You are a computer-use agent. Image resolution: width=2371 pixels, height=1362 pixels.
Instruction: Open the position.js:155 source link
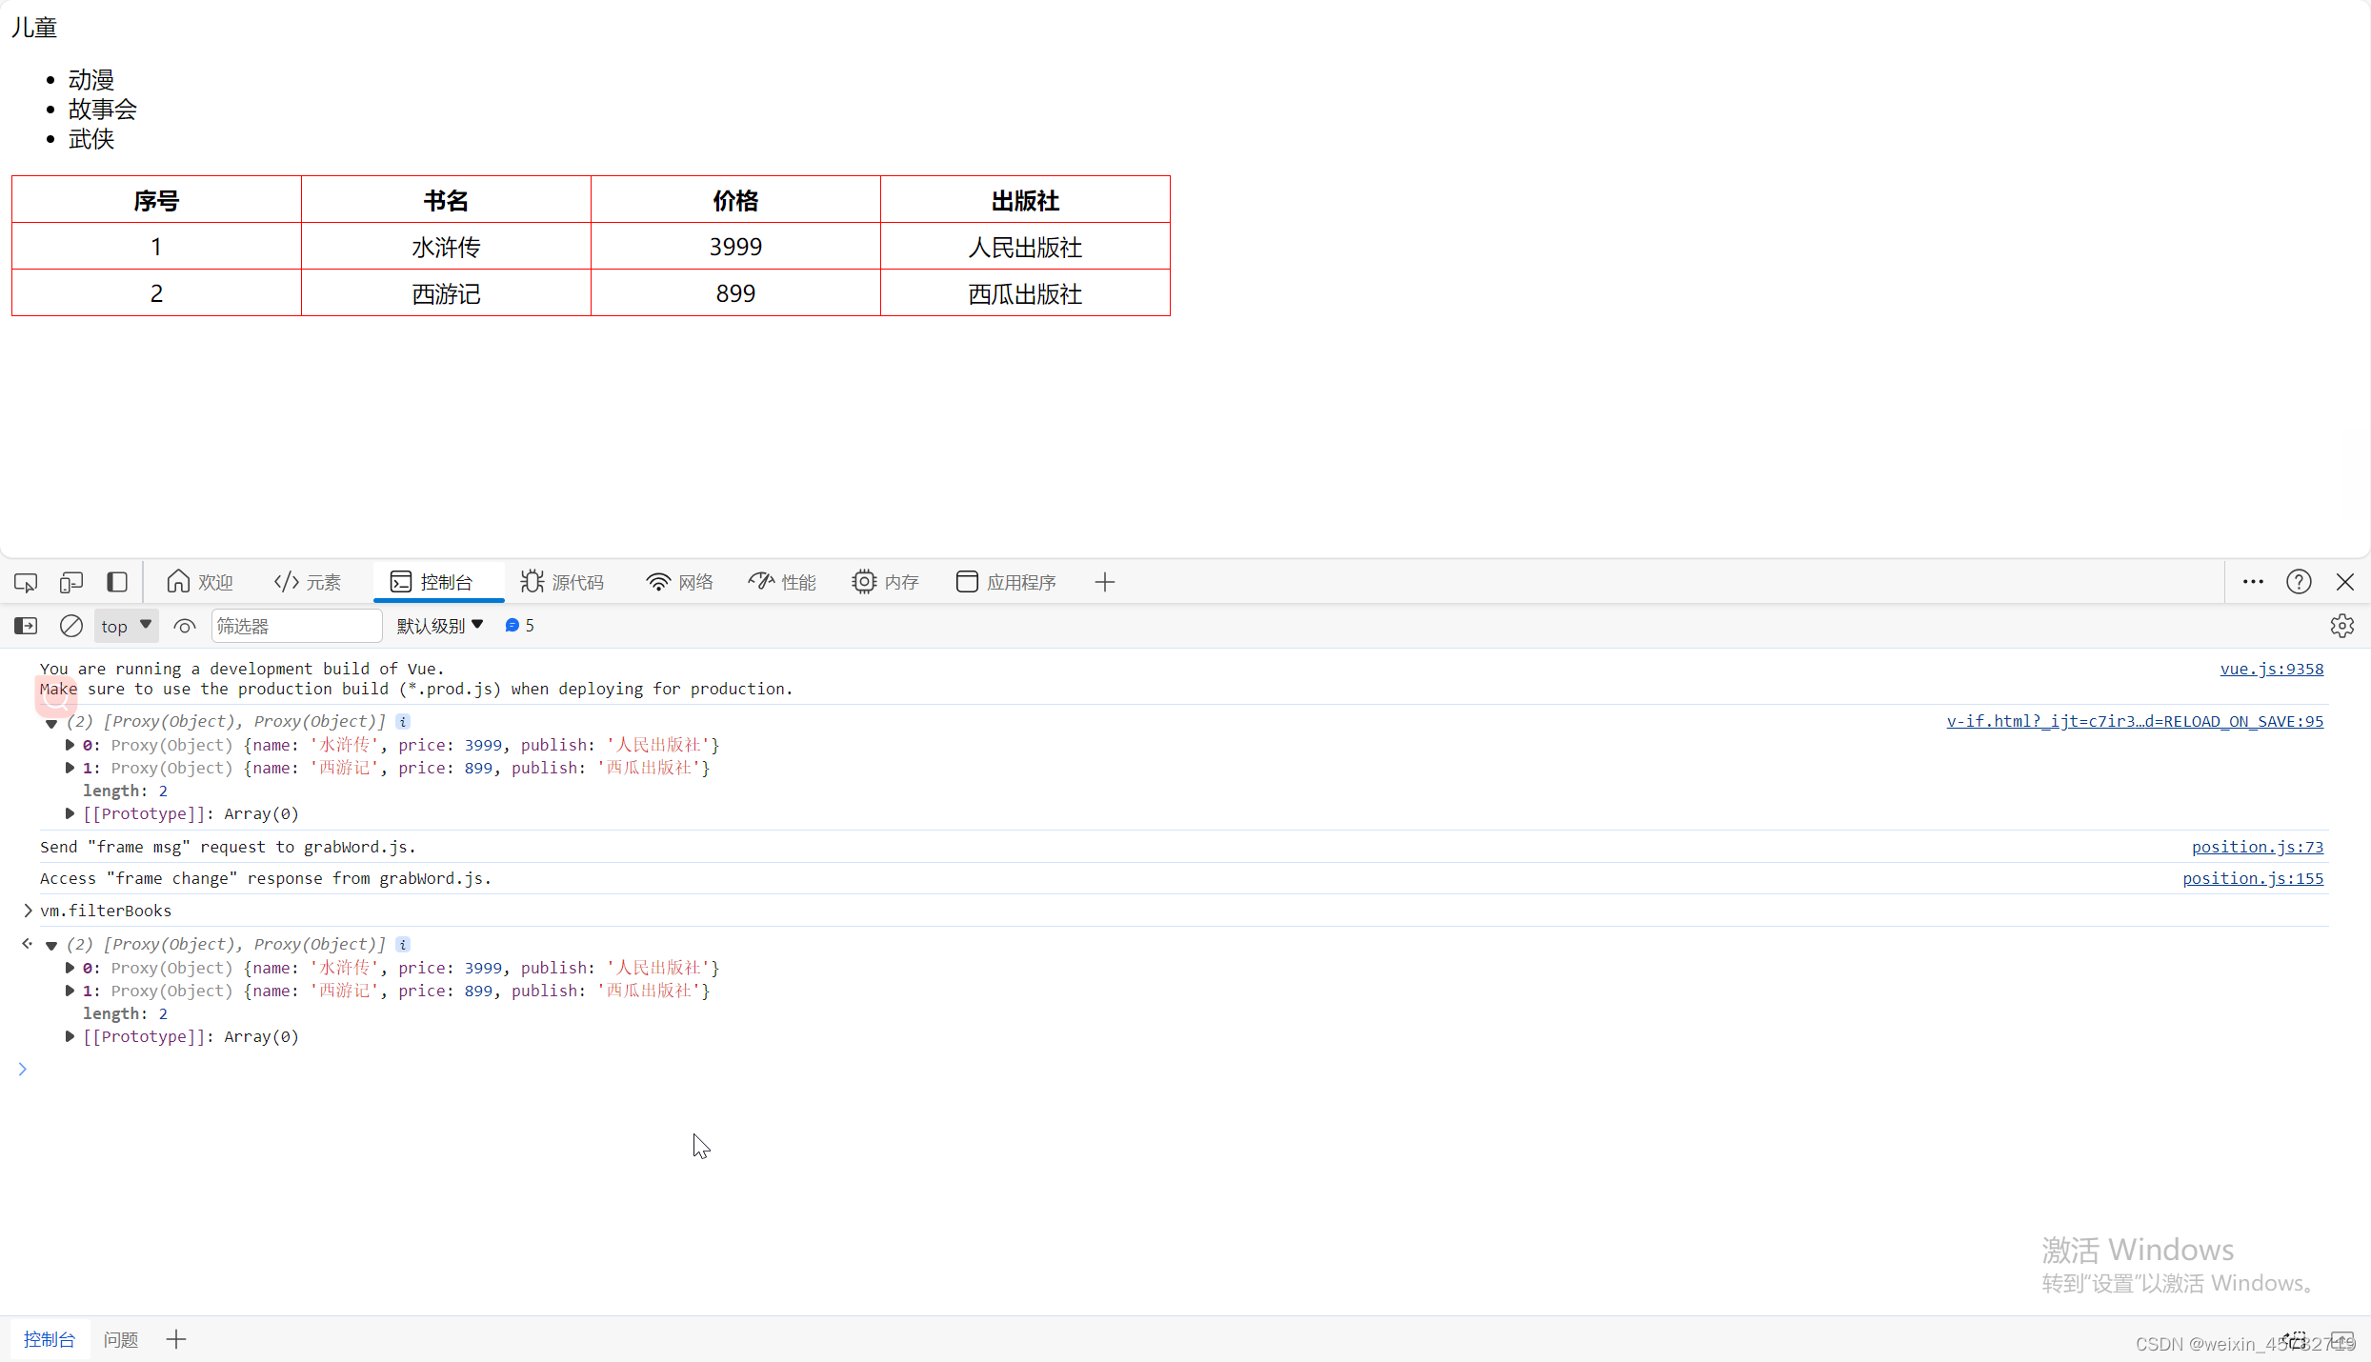(x=2253, y=878)
